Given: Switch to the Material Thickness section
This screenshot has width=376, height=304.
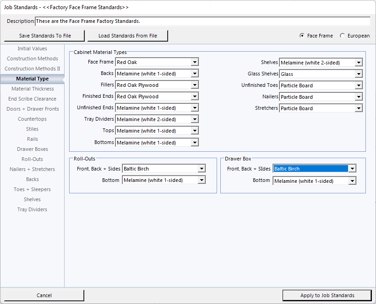Looking at the screenshot, I should 33,89.
